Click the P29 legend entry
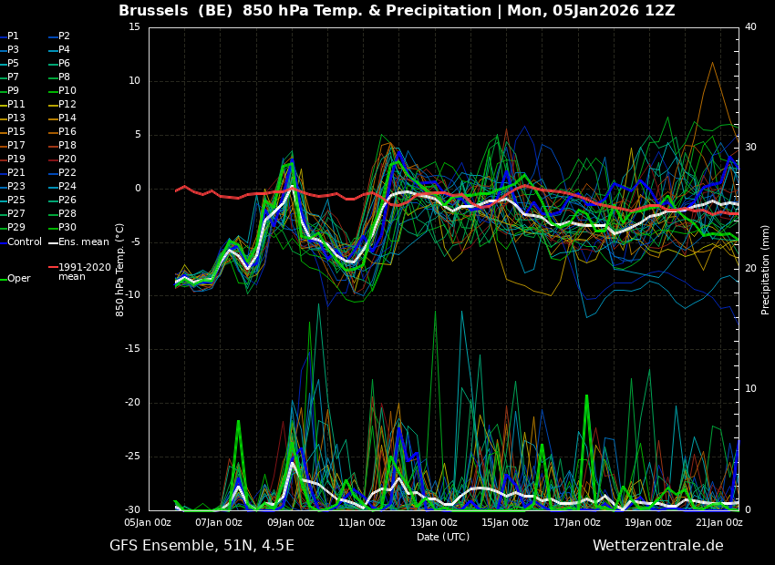The width and height of the screenshot is (775, 565). [x=13, y=227]
